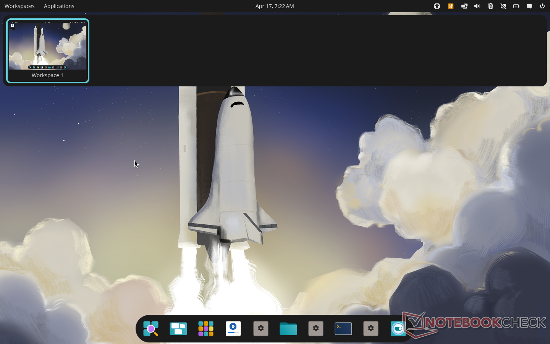Open the settings toggle icon in dock
This screenshot has height=344, width=550.
tap(398, 329)
